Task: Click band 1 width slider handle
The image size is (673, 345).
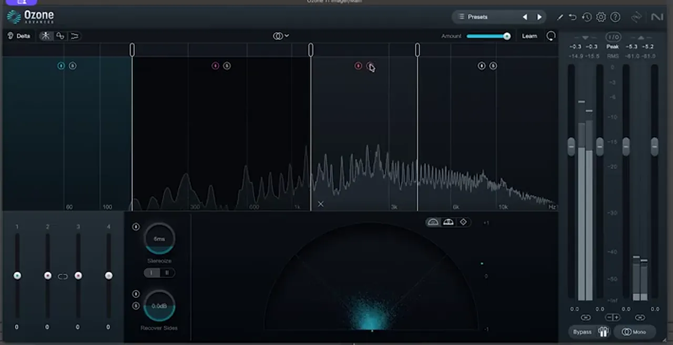Action: 17,276
